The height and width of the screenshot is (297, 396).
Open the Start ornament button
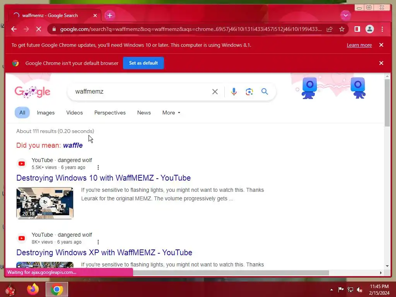coord(10,289)
